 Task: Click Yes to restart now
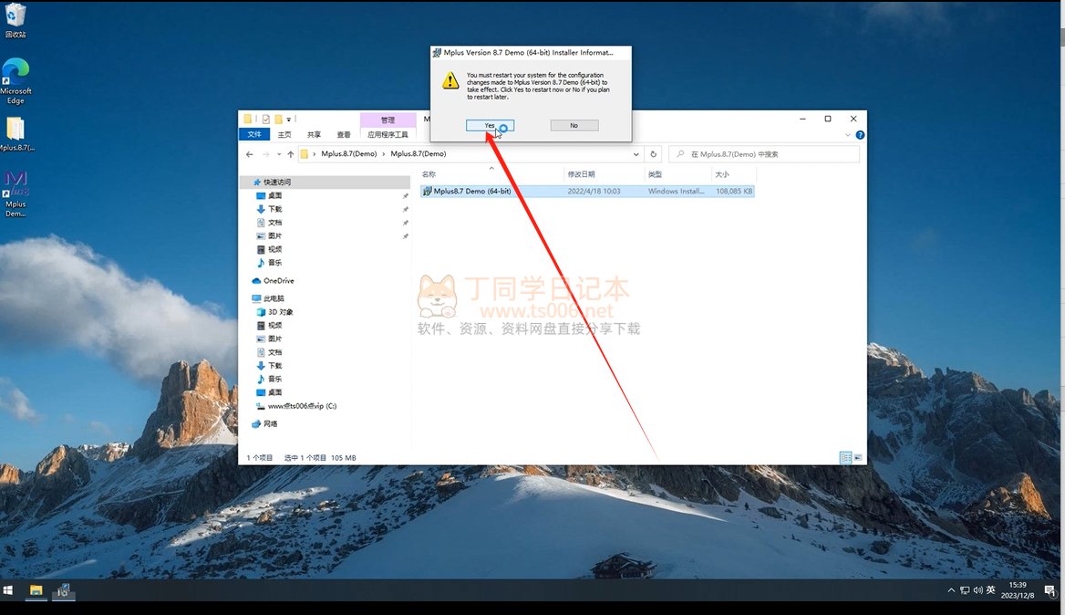pyautogui.click(x=490, y=126)
